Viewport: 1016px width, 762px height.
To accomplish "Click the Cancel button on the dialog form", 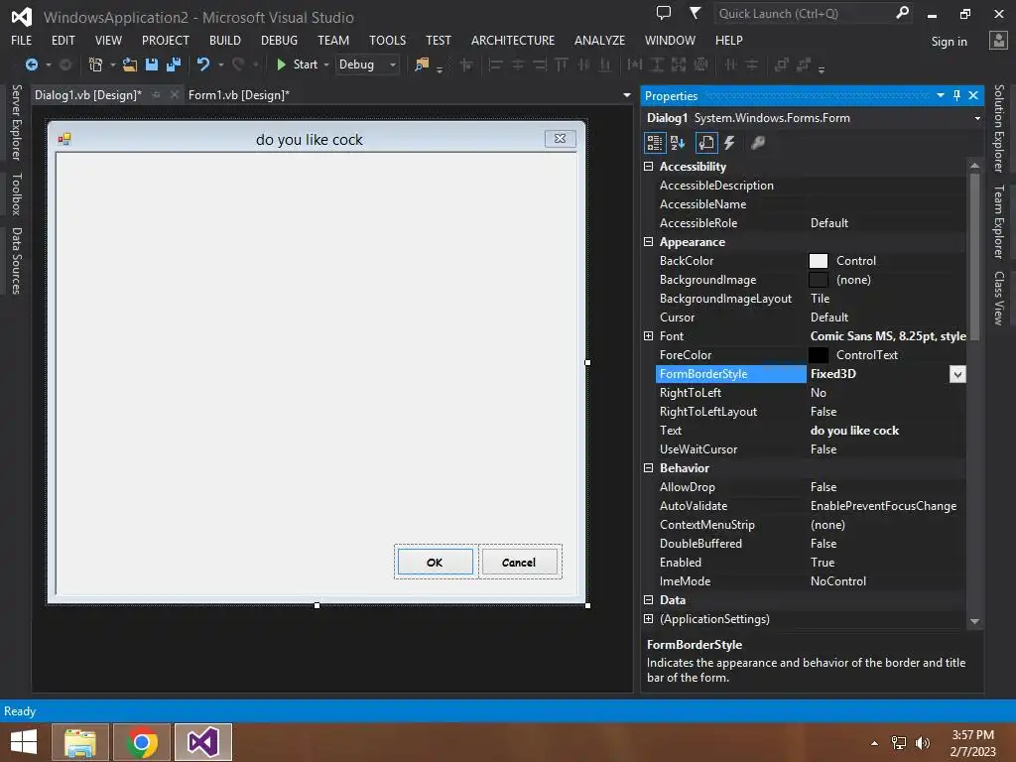I will pyautogui.click(x=519, y=562).
